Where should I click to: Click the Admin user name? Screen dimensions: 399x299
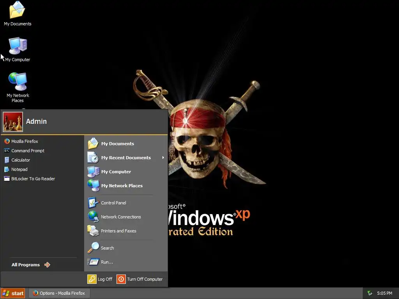click(x=36, y=121)
